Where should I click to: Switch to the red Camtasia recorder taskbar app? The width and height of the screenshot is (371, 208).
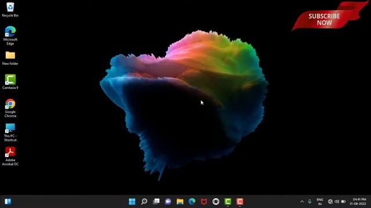click(239, 202)
